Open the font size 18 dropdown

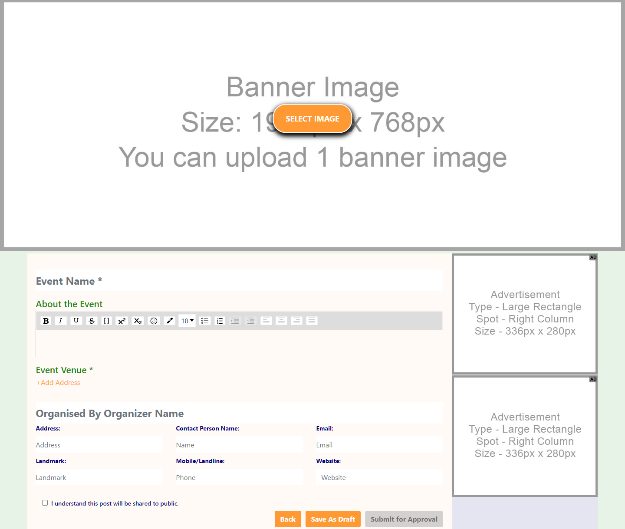point(187,321)
